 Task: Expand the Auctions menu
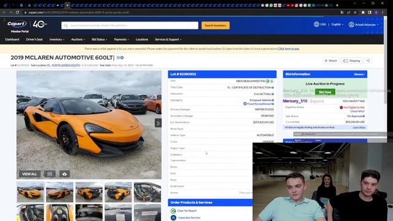pos(78,39)
